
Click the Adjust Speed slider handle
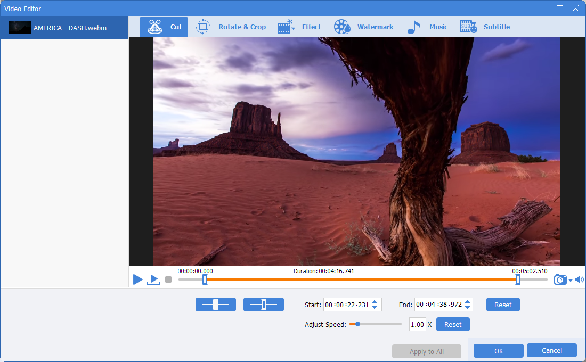(357, 324)
